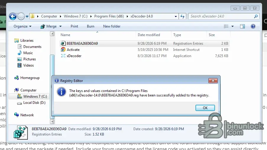Open the view options dropdown arrow

point(232,26)
